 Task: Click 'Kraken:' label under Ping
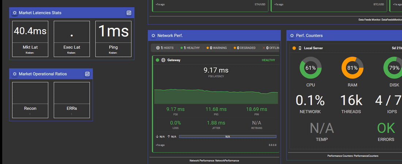(113, 53)
